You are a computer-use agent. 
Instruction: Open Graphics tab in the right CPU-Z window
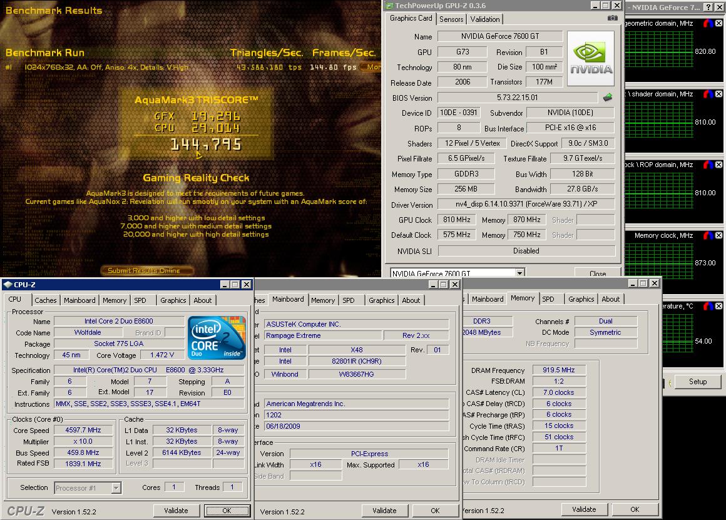tap(581, 299)
